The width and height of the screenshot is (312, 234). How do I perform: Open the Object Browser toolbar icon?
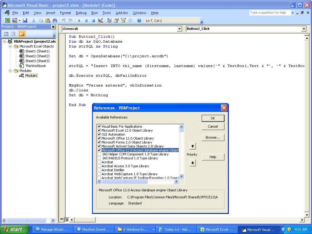pos(123,20)
